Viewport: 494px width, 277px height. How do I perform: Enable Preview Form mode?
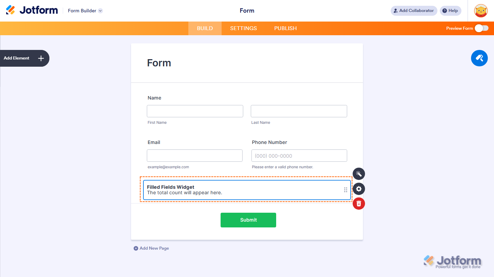click(482, 28)
